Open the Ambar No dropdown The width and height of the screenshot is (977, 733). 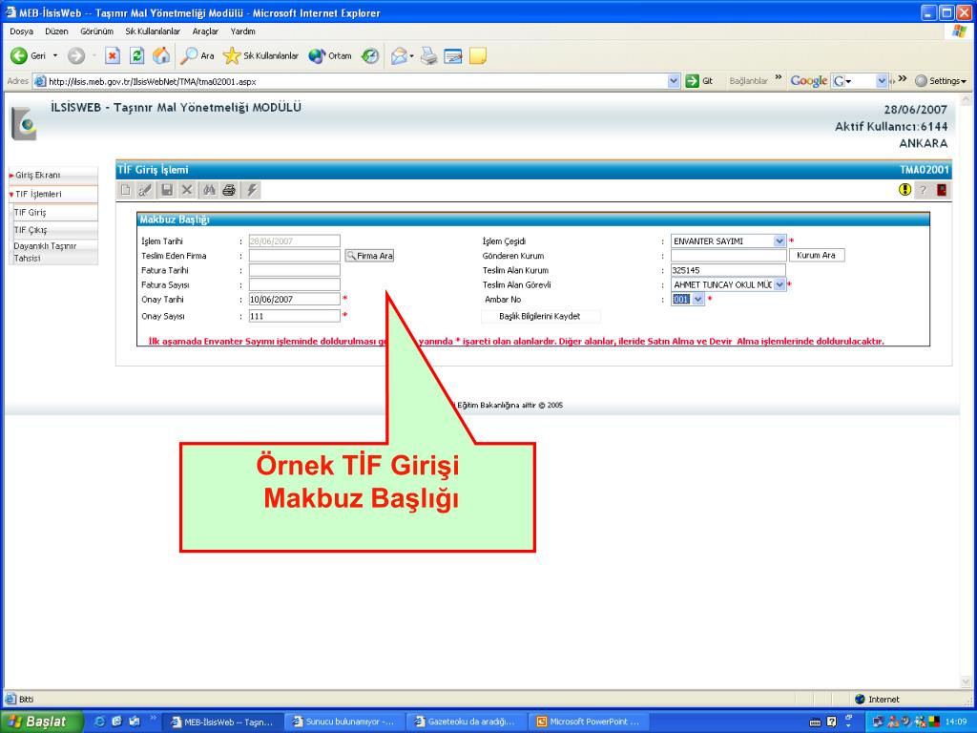[697, 299]
